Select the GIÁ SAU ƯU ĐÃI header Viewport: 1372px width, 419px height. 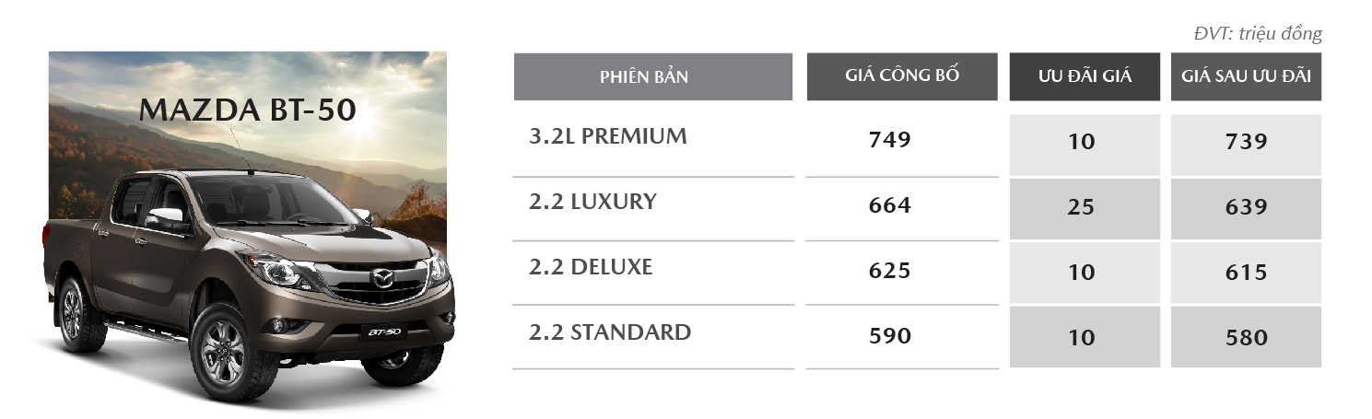click(1246, 76)
